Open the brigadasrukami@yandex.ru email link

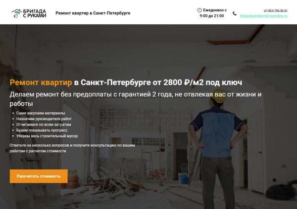tap(264, 16)
